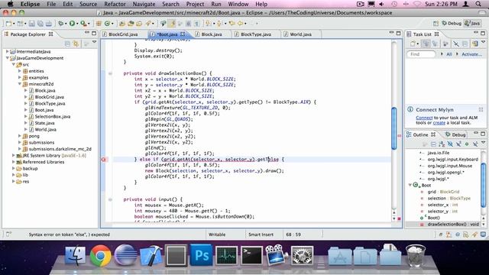The height and width of the screenshot is (275, 489).
Task: Select drawSelectionBox() in Outline view
Action: coord(443,224)
